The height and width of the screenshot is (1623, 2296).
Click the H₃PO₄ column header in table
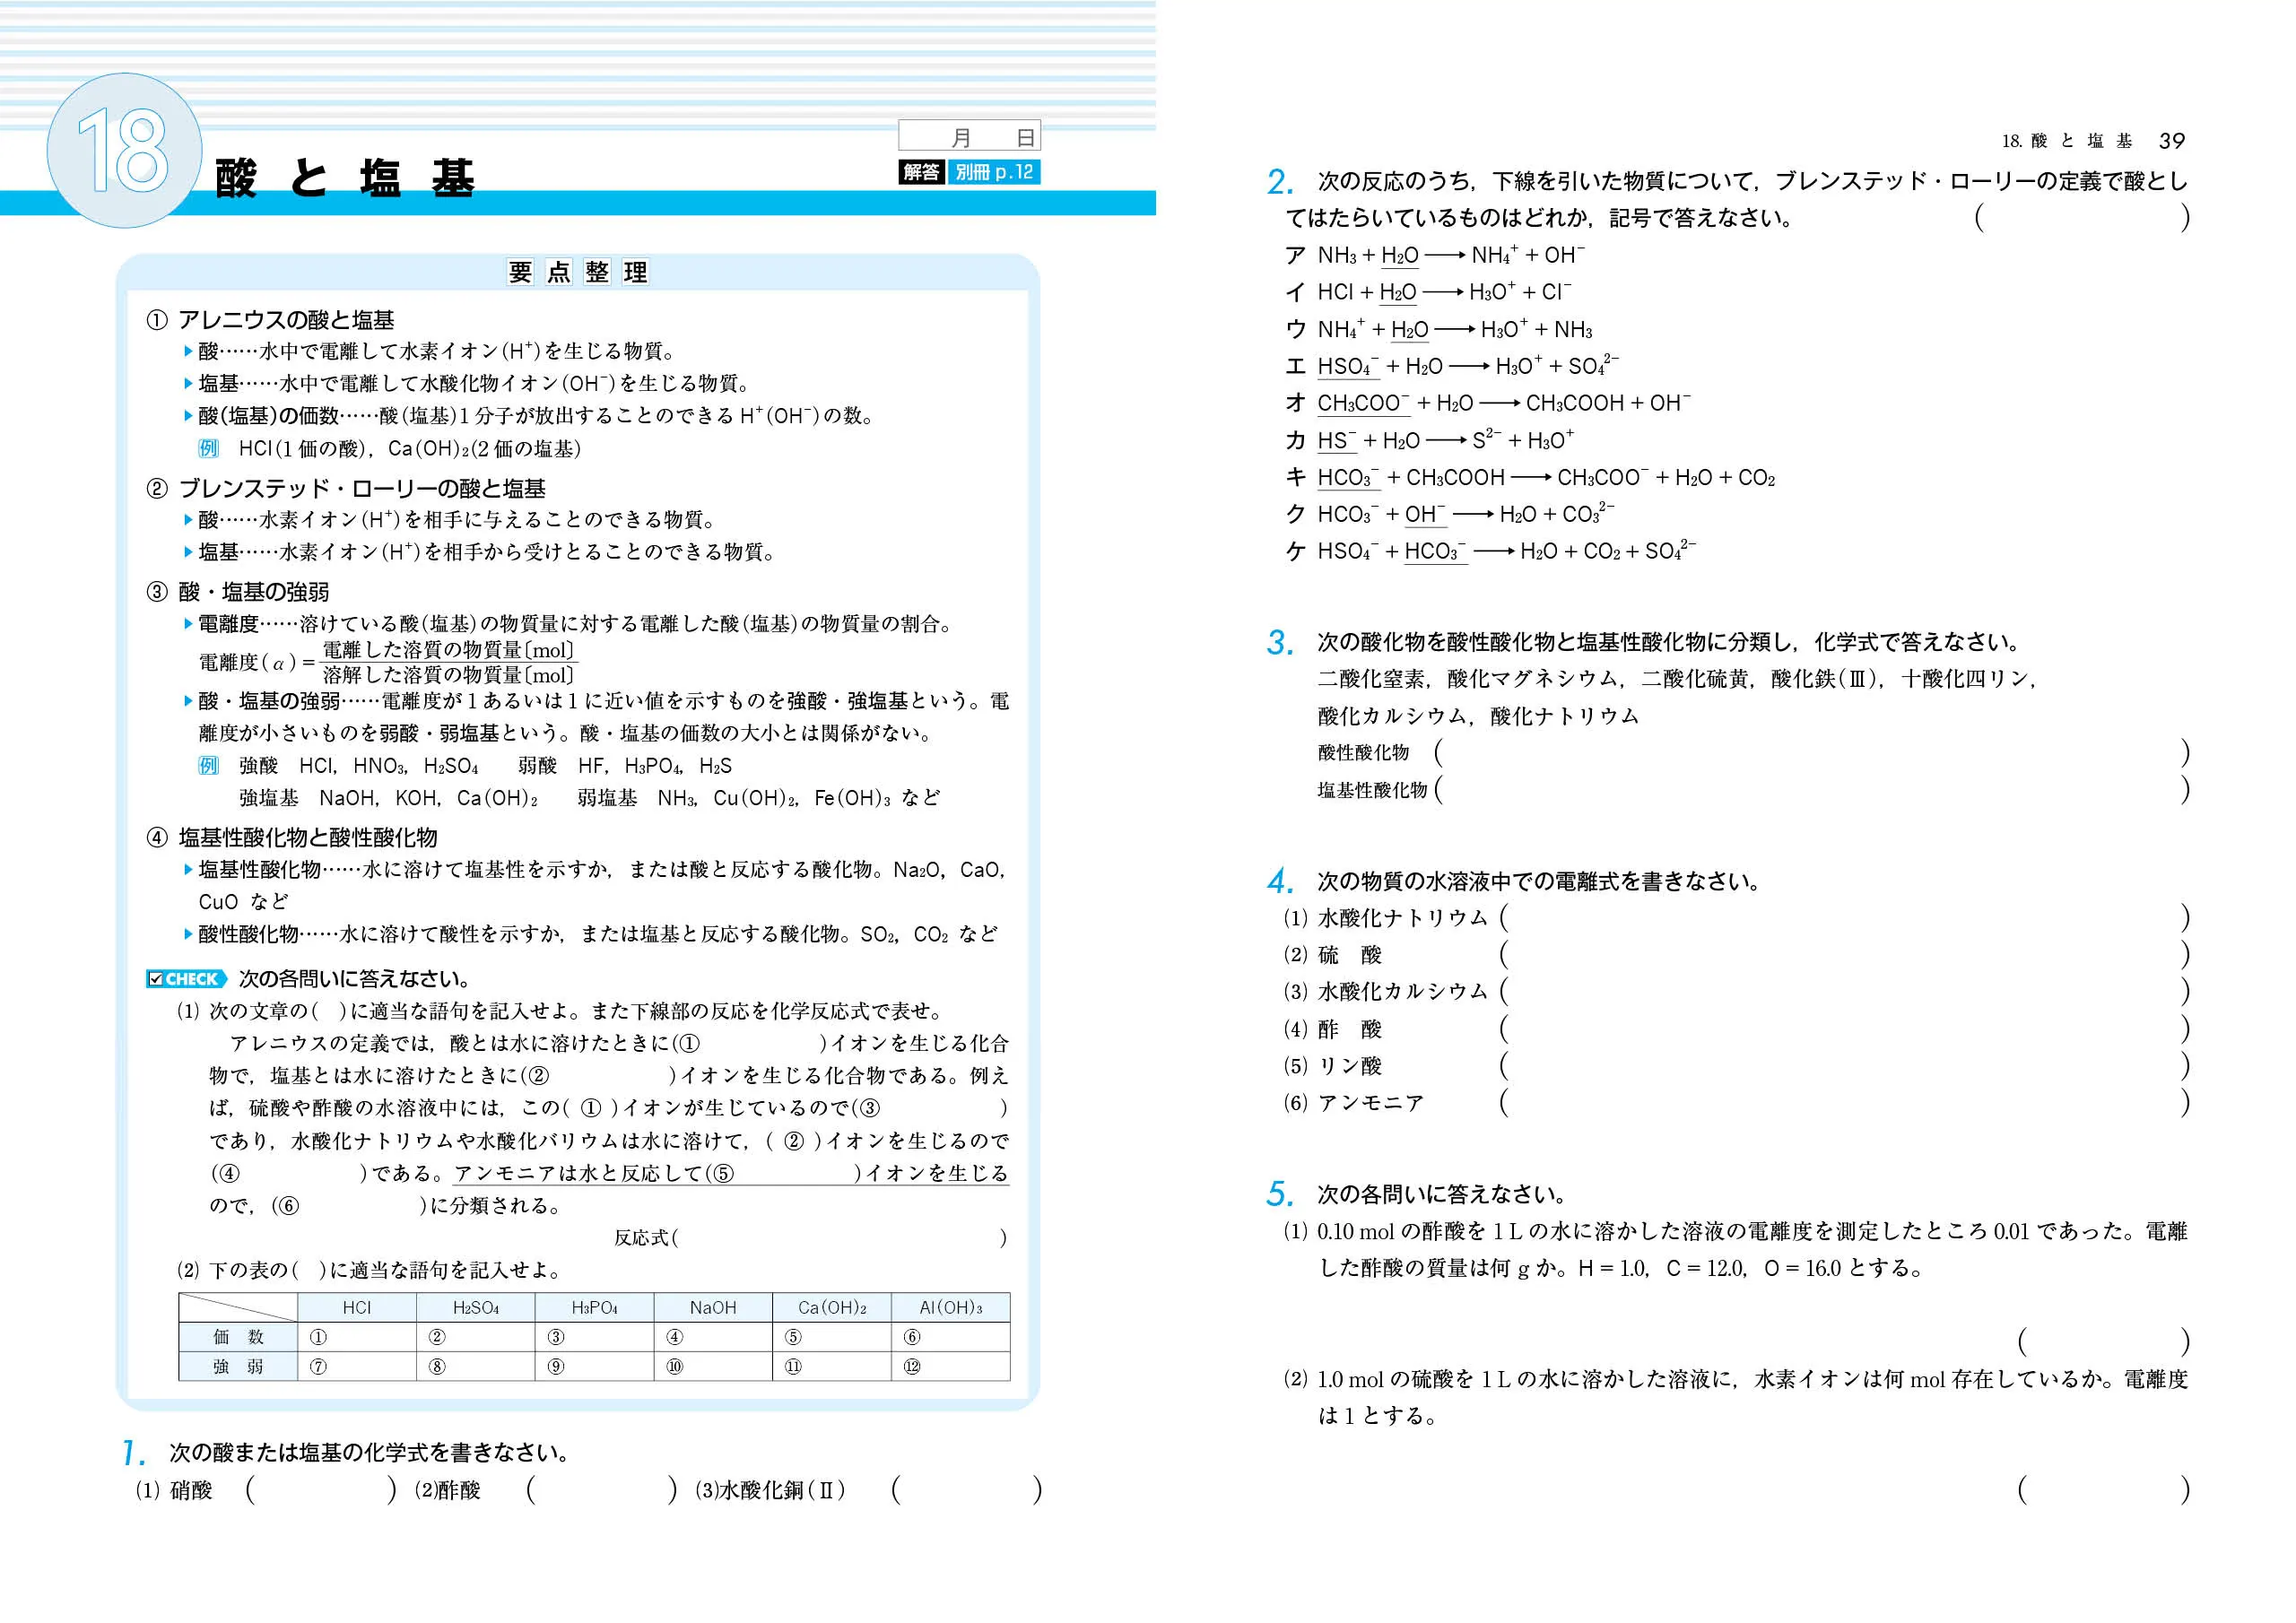[594, 1307]
